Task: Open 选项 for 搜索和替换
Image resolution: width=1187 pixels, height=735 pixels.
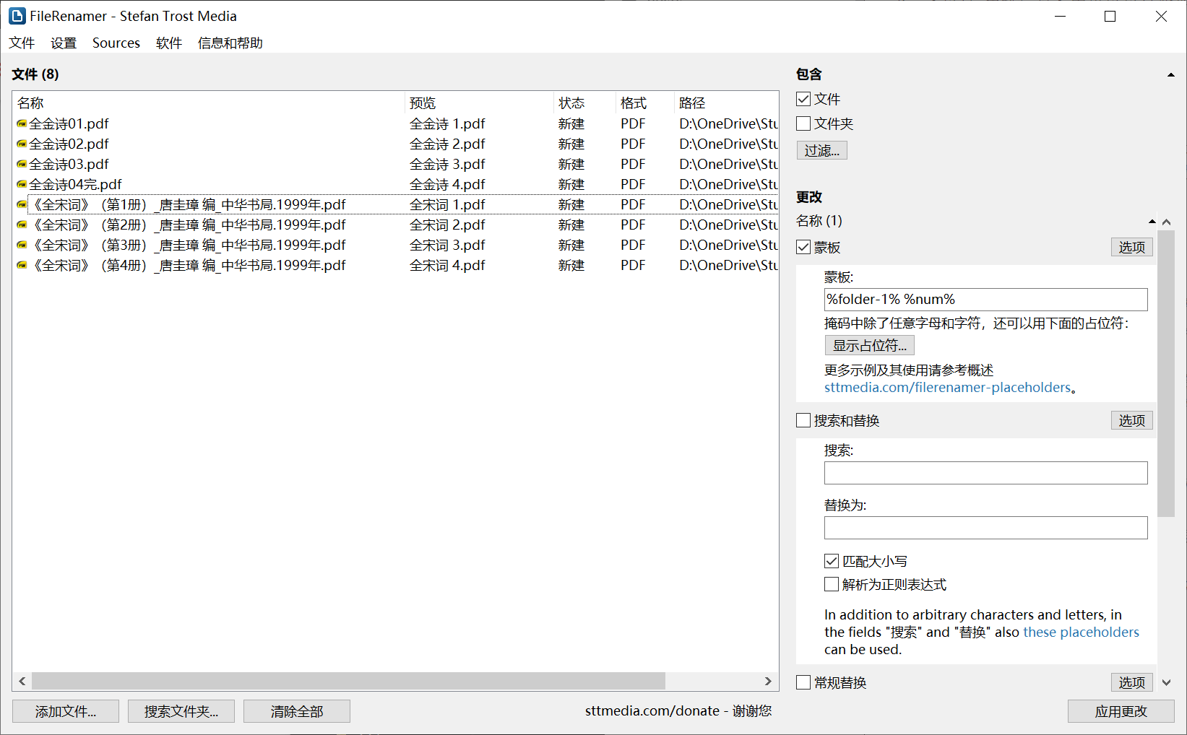Action: [x=1131, y=421]
